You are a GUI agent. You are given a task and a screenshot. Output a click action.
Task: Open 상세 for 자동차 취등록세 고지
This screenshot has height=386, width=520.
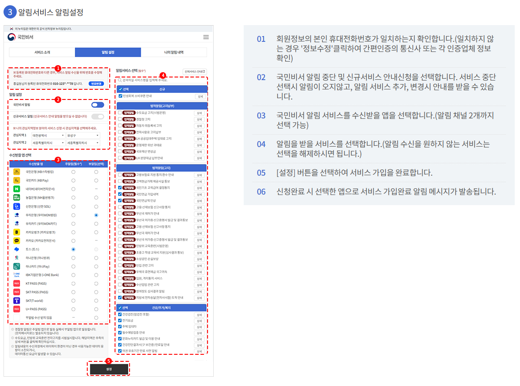[199, 126]
